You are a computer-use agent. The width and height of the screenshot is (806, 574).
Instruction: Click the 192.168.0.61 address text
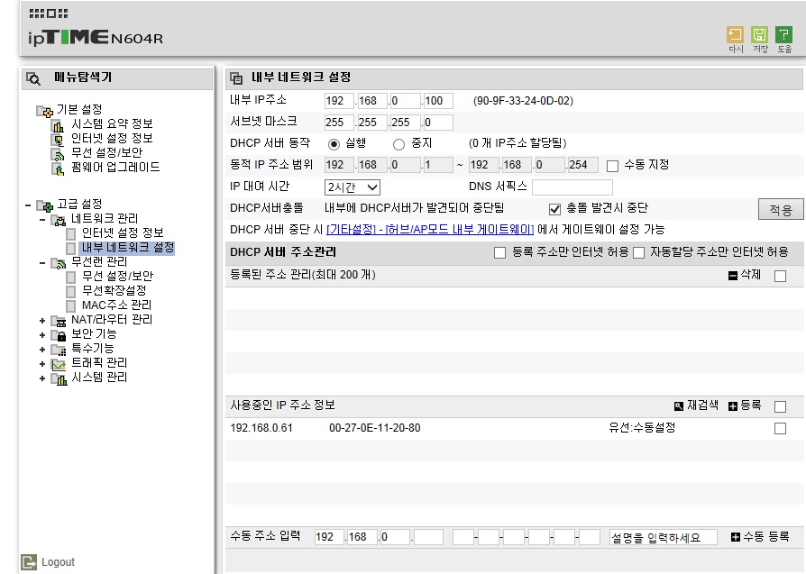point(261,428)
